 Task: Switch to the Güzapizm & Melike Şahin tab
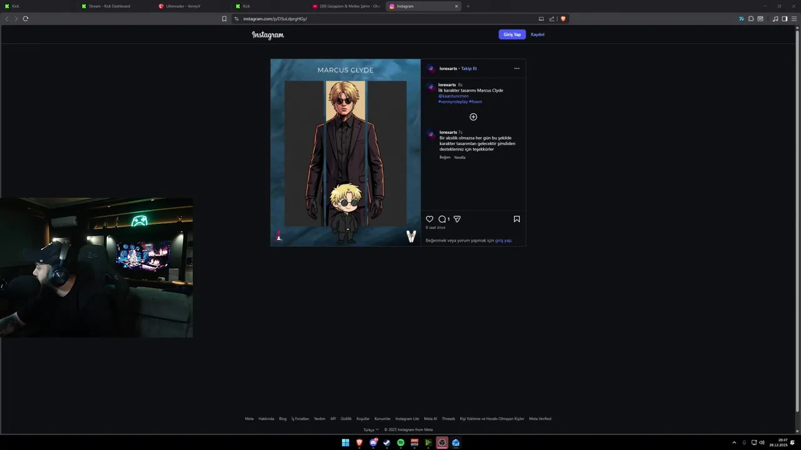click(x=346, y=6)
